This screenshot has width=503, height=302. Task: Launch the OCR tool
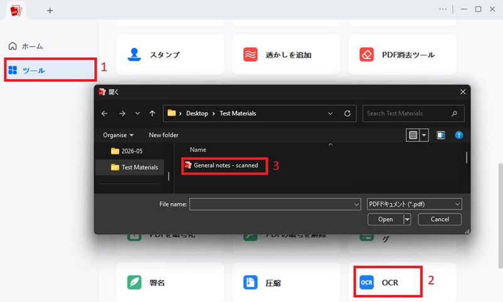click(402, 283)
